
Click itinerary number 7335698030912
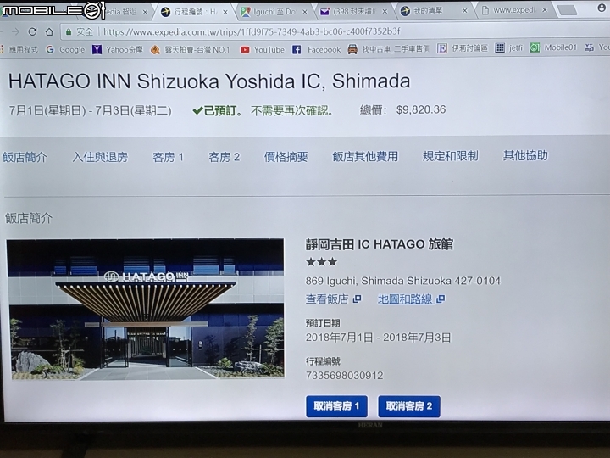[344, 376]
